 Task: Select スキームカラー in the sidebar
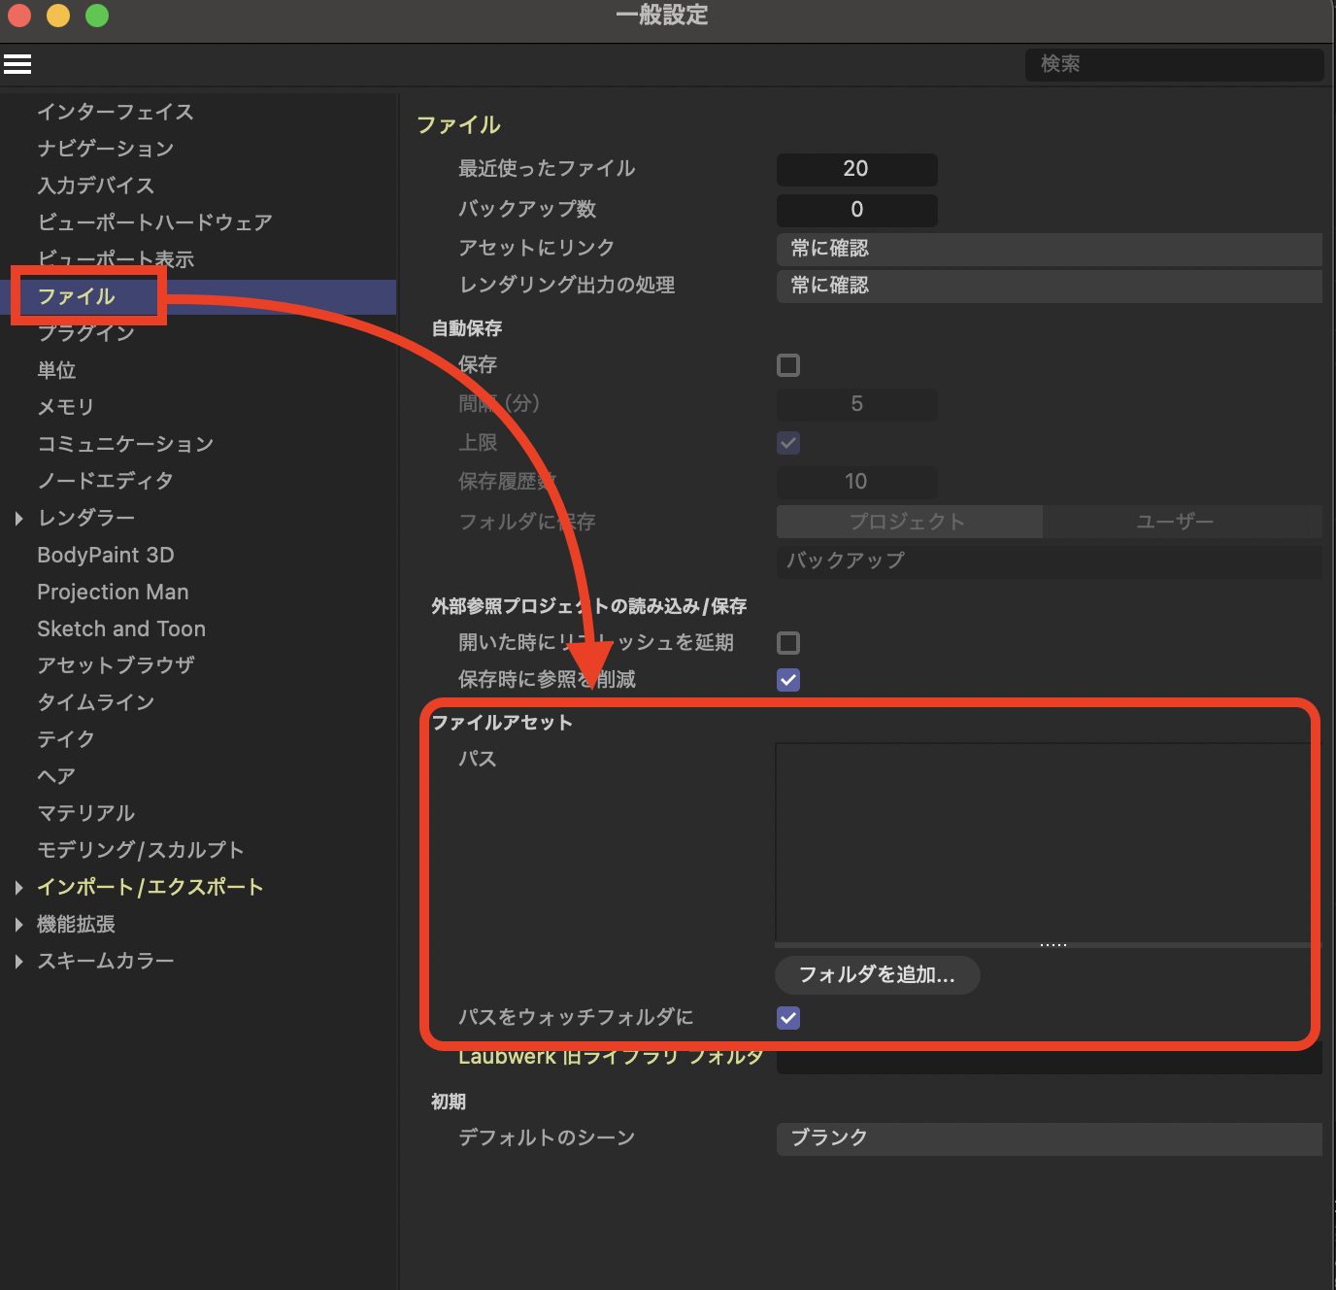click(106, 961)
